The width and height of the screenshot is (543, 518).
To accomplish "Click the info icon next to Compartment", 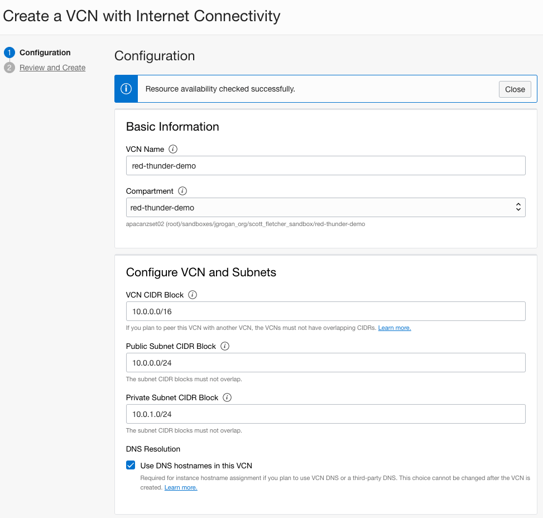I will point(182,191).
